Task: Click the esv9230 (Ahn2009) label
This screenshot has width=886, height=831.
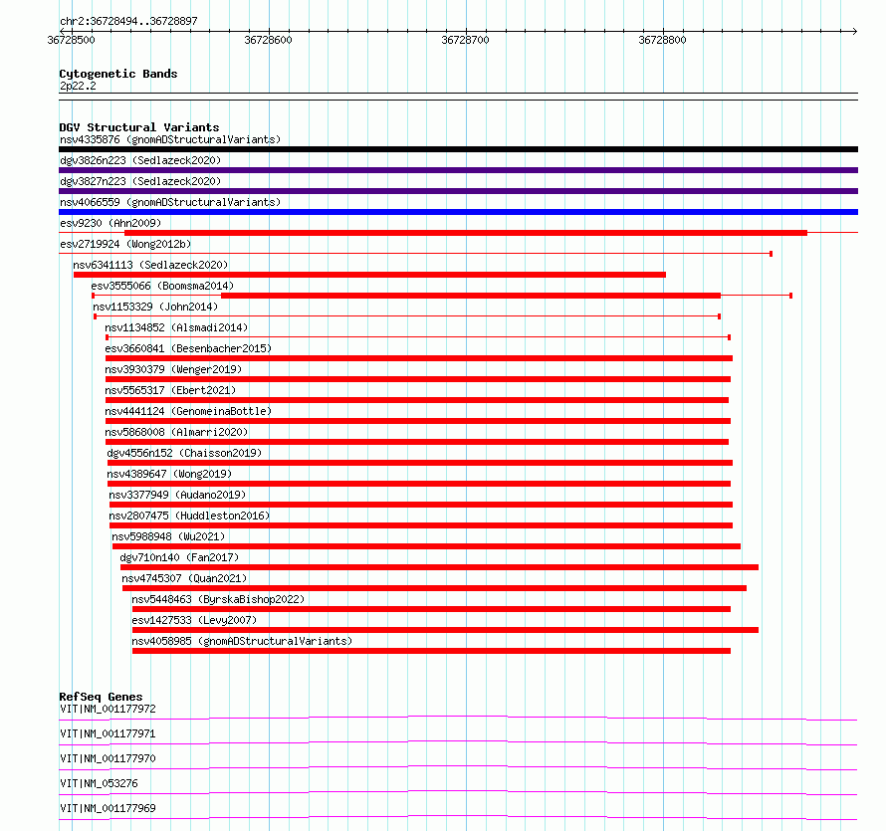Action: tap(111, 223)
